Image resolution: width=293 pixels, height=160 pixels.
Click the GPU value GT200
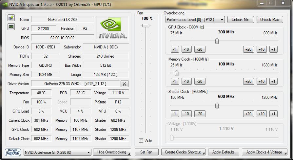pyautogui.click(x=43, y=28)
